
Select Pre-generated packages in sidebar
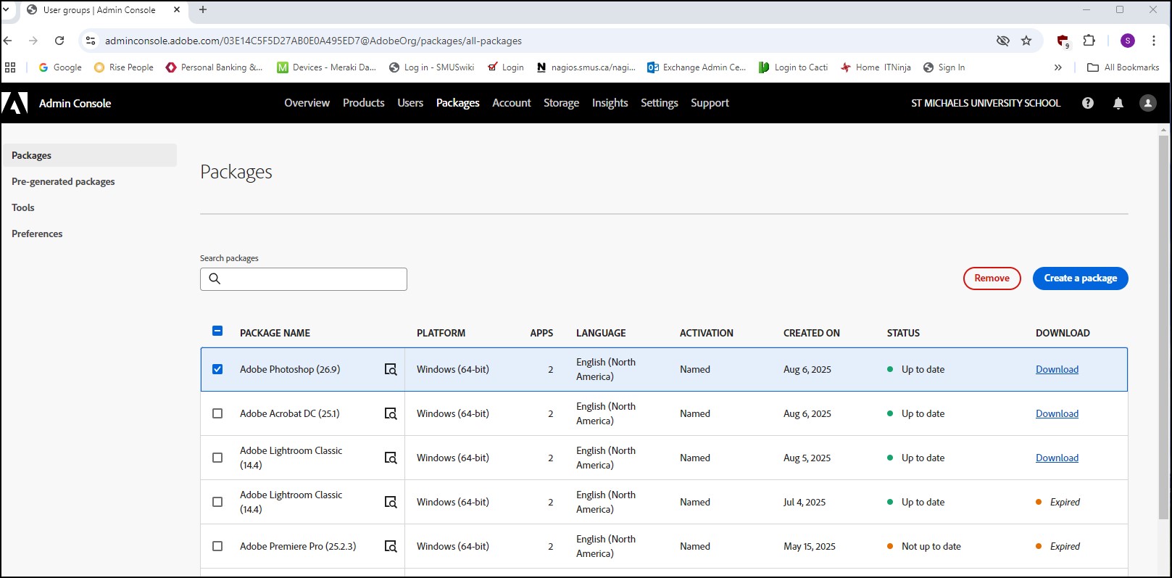click(63, 181)
